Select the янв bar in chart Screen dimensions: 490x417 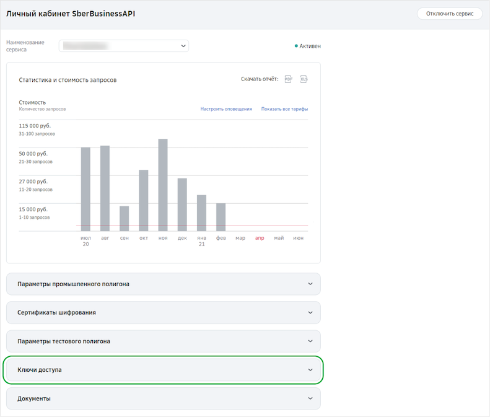click(x=201, y=213)
